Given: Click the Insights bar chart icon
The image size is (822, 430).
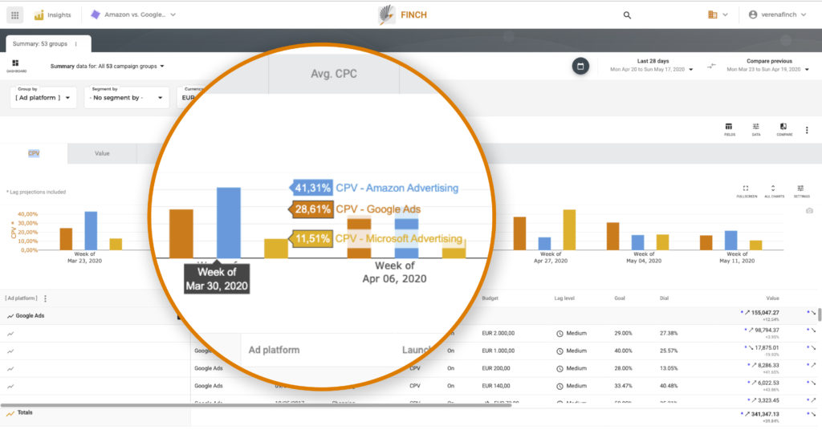Looking at the screenshot, I should (39, 14).
